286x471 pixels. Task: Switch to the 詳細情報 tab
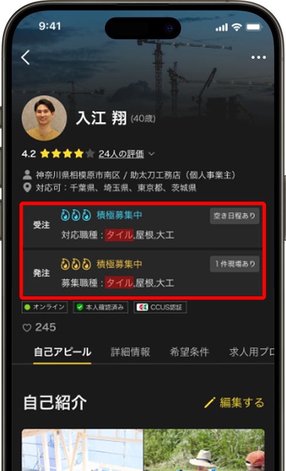point(131,352)
